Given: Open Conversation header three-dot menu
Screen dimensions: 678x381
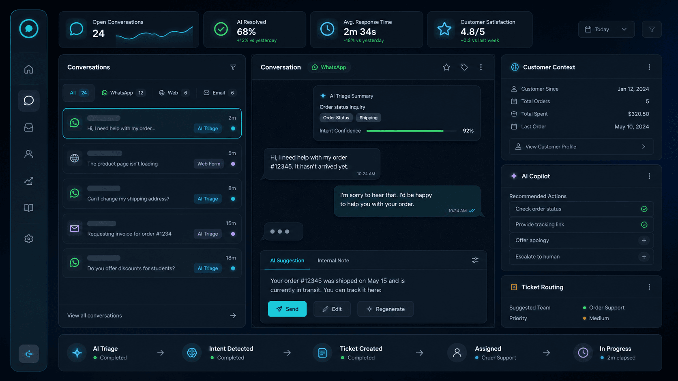Looking at the screenshot, I should pos(481,67).
